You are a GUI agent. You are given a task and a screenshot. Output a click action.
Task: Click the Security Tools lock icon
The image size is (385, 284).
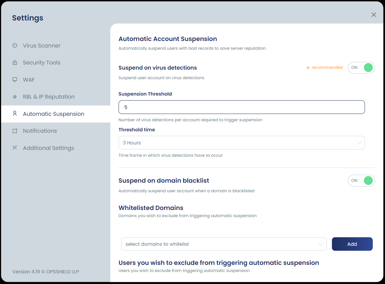pos(15,63)
